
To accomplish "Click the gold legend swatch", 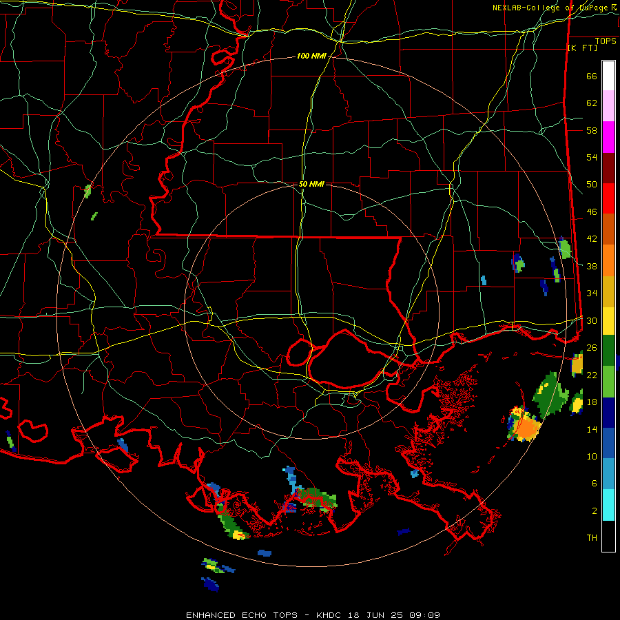I will [x=608, y=291].
